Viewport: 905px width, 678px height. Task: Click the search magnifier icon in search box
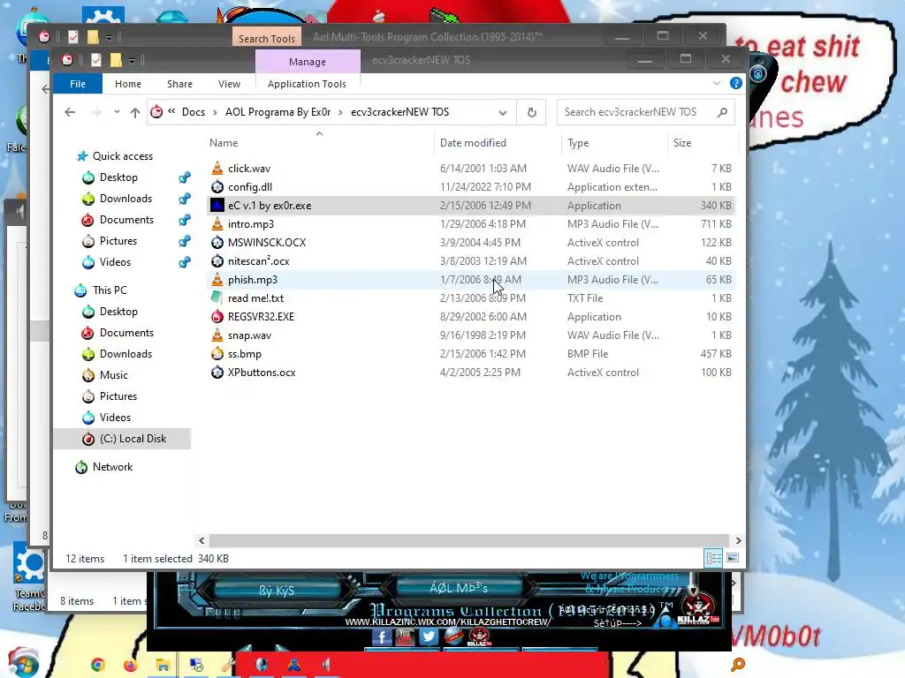(722, 112)
